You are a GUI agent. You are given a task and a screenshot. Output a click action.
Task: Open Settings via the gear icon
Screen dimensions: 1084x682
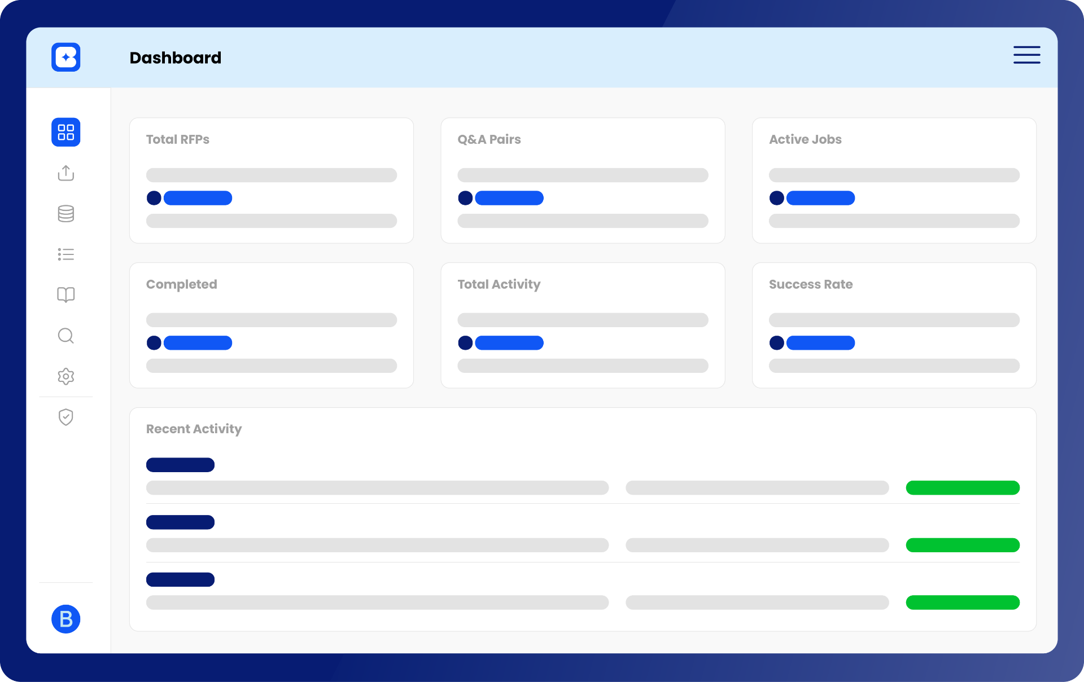(x=65, y=376)
